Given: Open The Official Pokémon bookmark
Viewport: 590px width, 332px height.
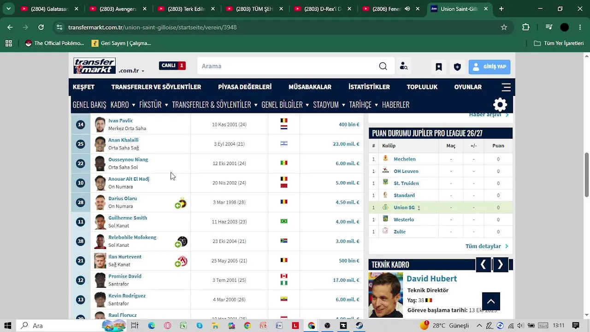Looking at the screenshot, I should point(55,43).
